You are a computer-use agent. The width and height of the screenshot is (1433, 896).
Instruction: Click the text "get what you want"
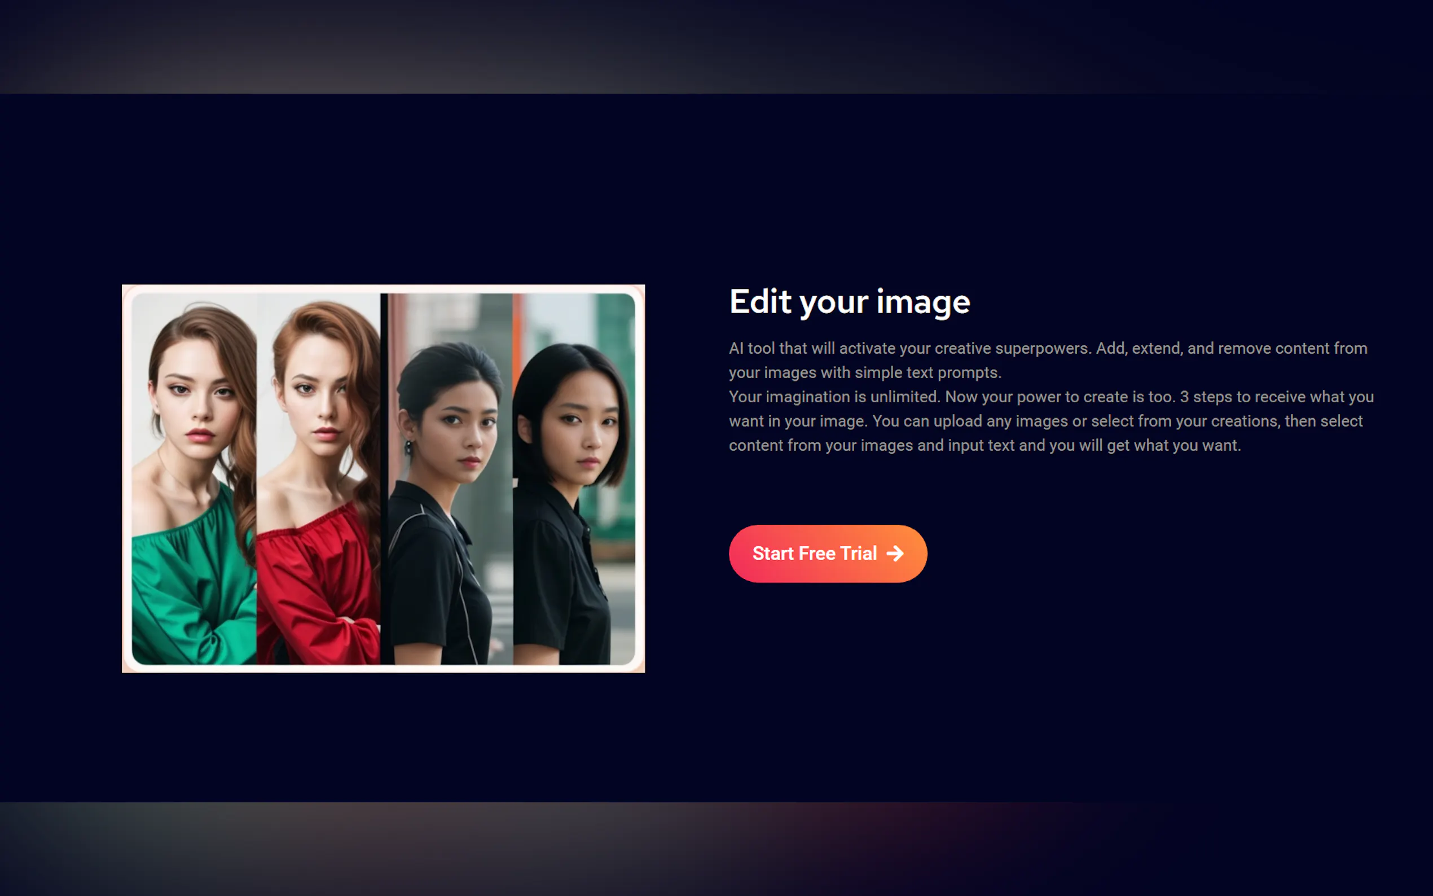[1173, 445]
